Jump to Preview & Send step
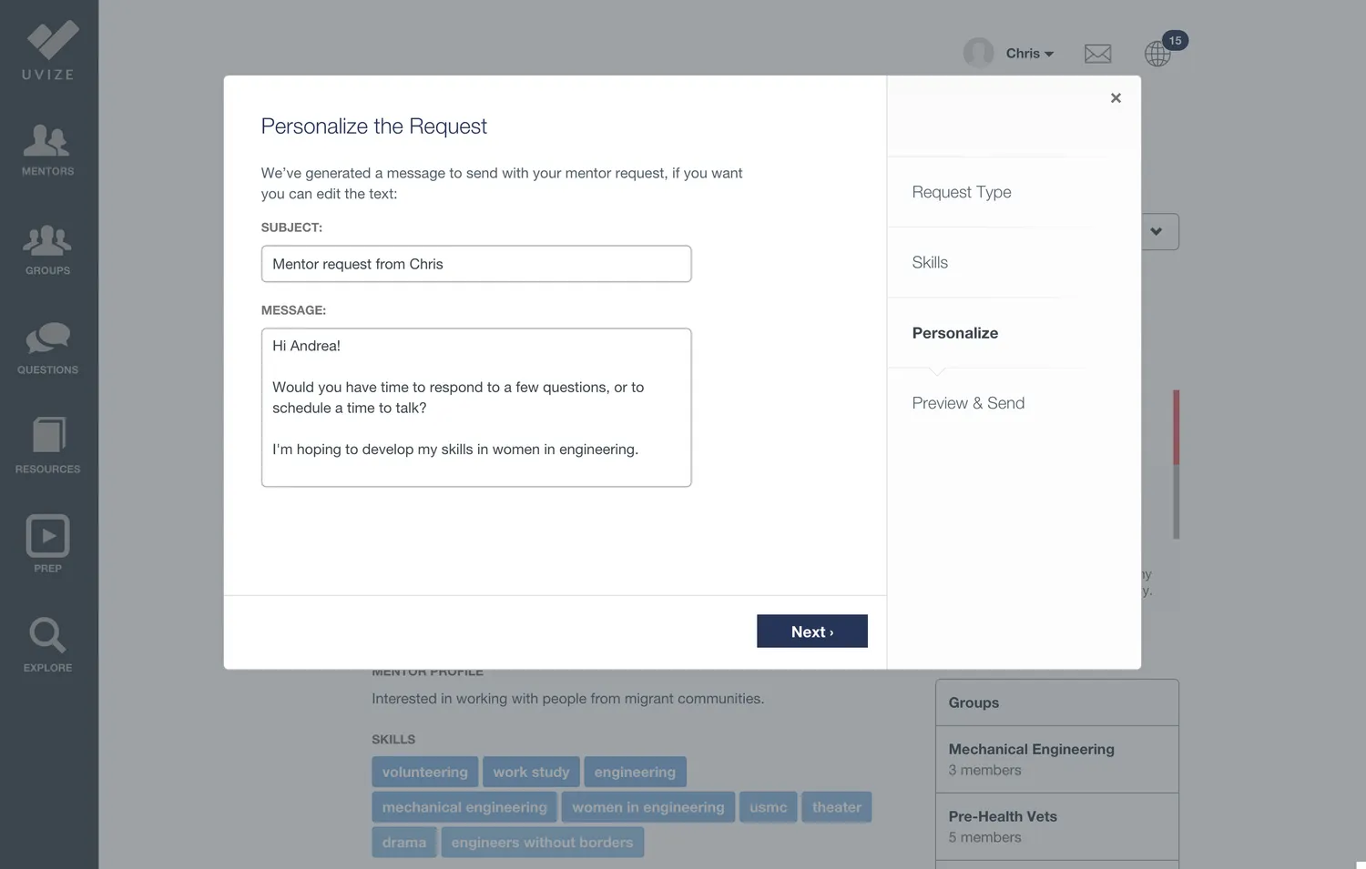The width and height of the screenshot is (1366, 869). coord(968,403)
